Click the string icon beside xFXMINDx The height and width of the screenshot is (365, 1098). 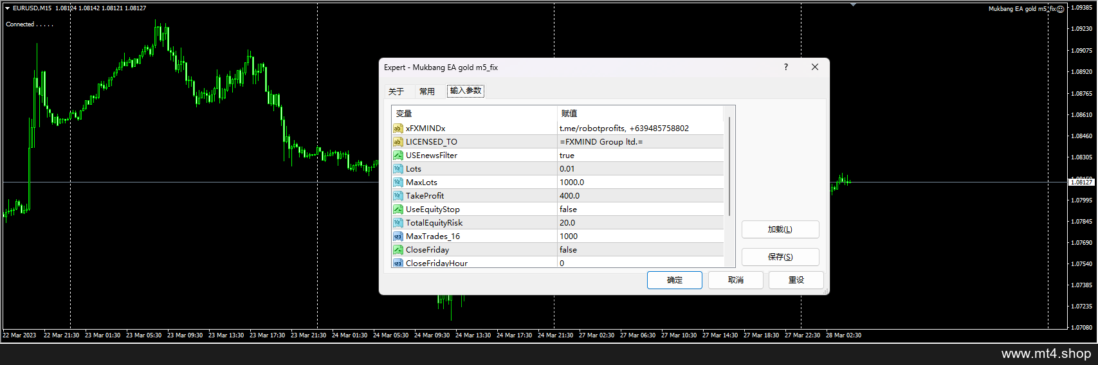click(398, 129)
